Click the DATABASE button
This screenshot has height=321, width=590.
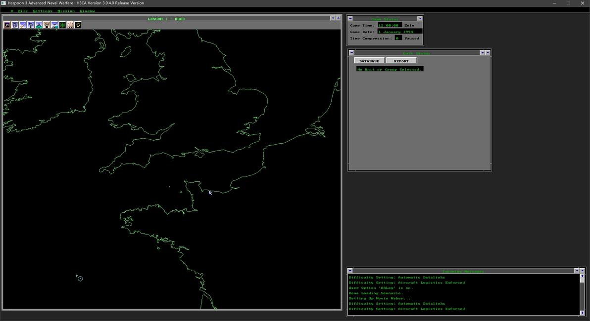tap(369, 61)
